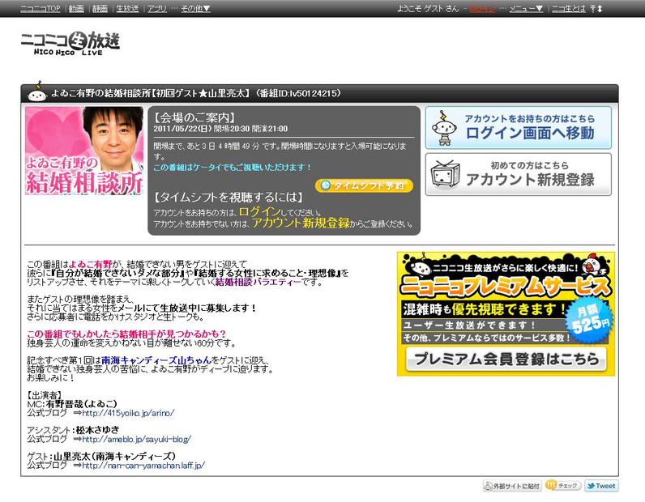
Task: Open 静画 in the top navigation
Action: (100, 8)
